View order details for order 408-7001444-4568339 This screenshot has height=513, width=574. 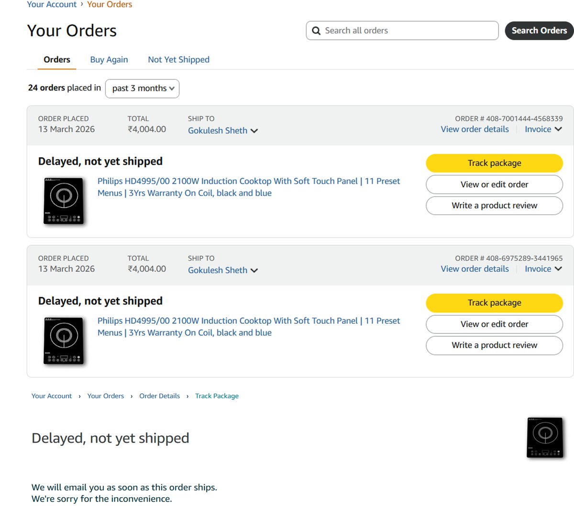[x=475, y=129]
